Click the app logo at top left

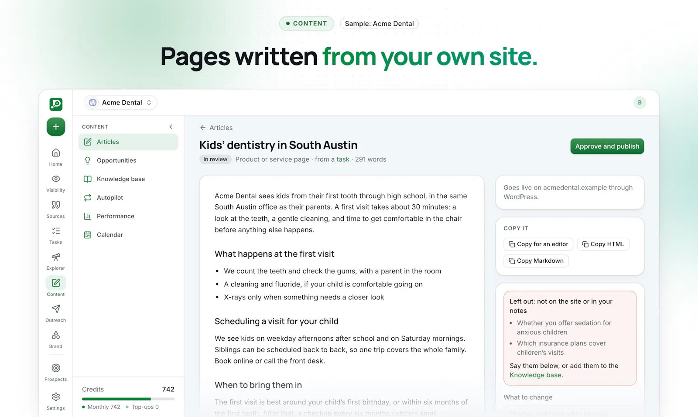[56, 104]
